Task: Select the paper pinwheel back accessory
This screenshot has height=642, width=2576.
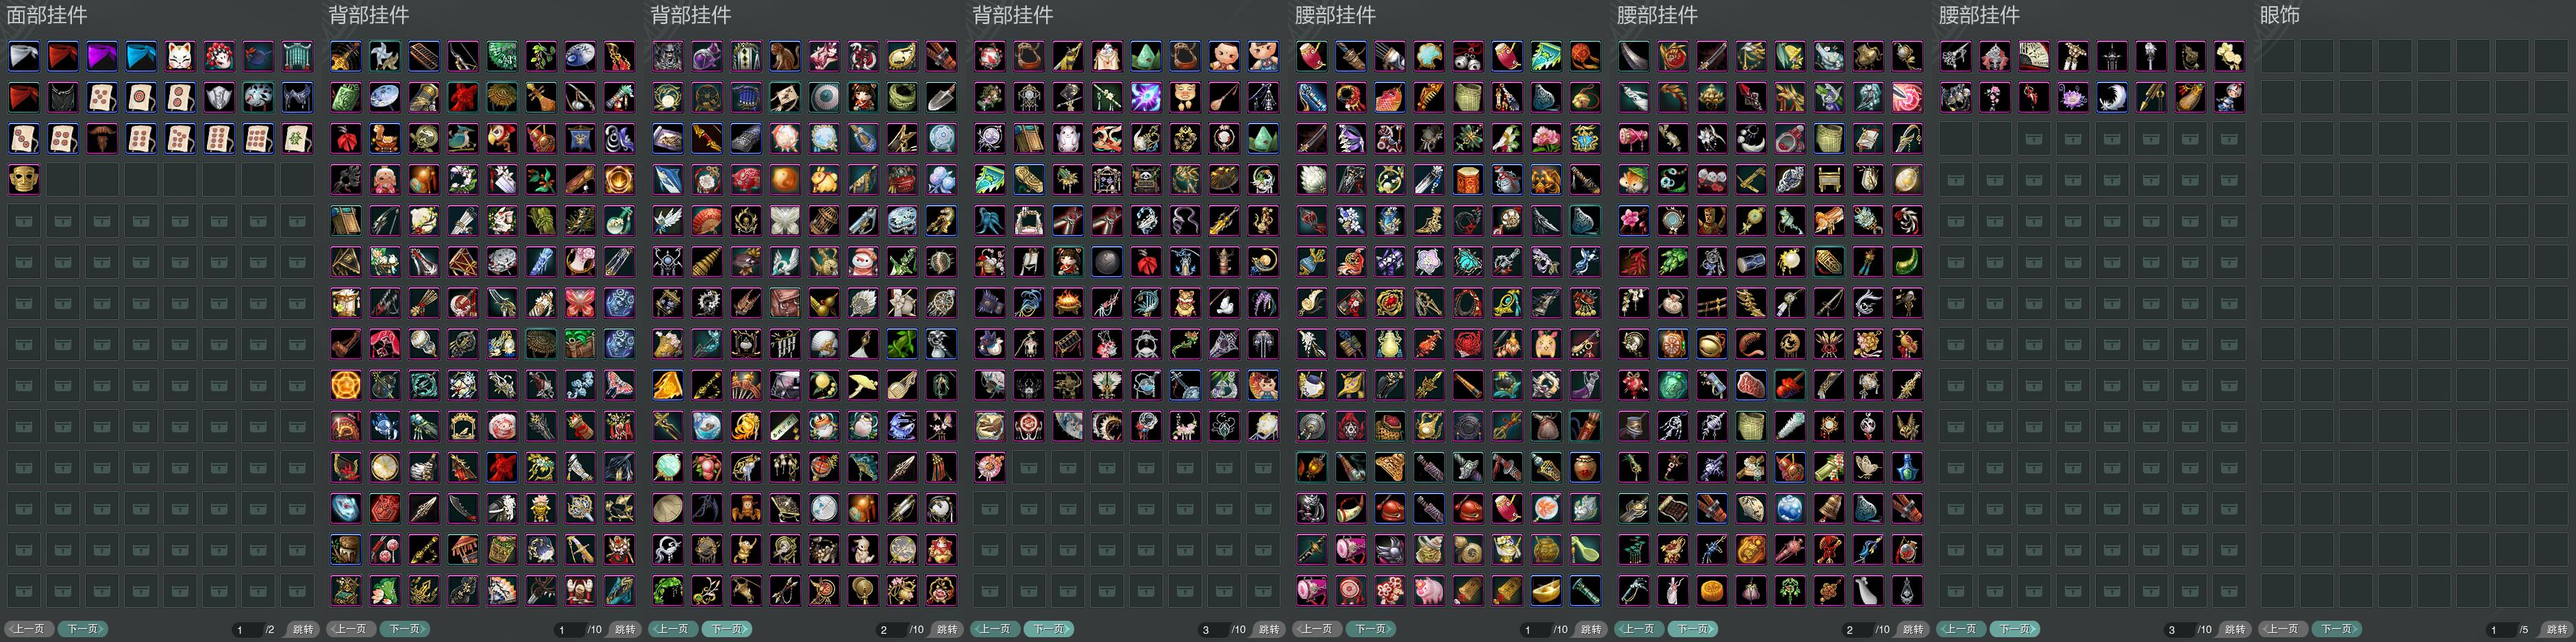Action: point(385,56)
